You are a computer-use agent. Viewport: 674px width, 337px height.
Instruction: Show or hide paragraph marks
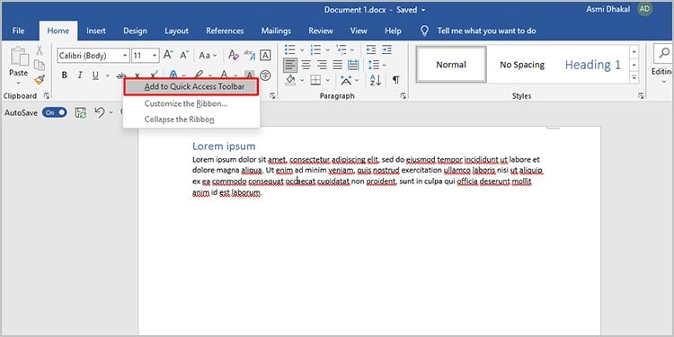396,80
